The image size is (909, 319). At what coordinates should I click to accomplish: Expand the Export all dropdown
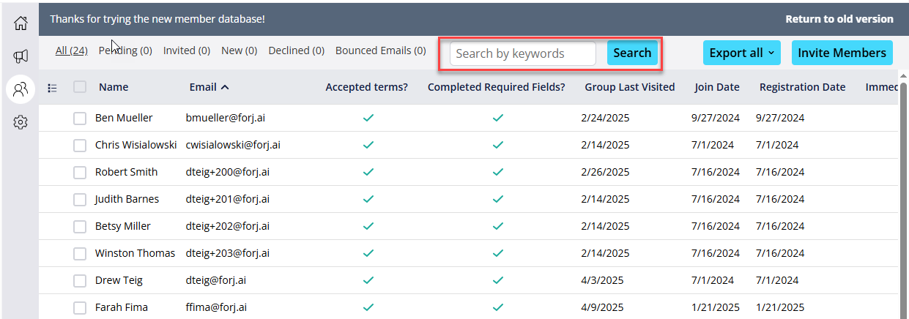click(741, 53)
